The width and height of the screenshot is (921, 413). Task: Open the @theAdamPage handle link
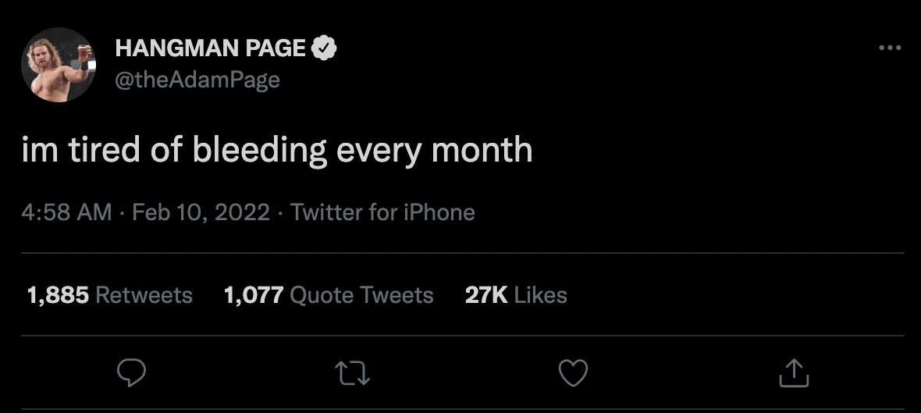coord(197,79)
